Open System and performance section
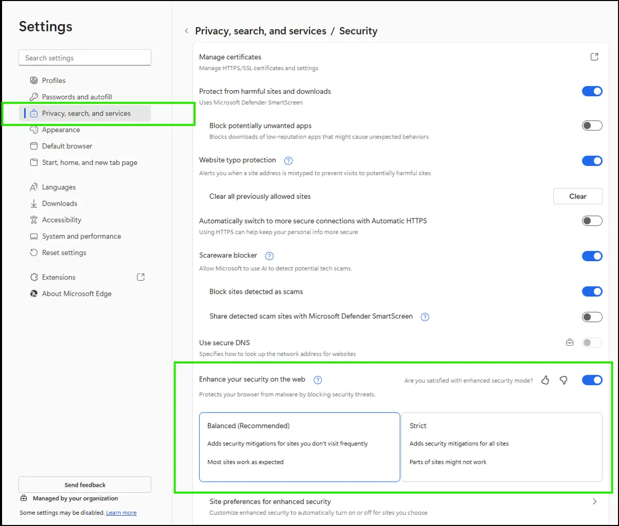 point(85,236)
